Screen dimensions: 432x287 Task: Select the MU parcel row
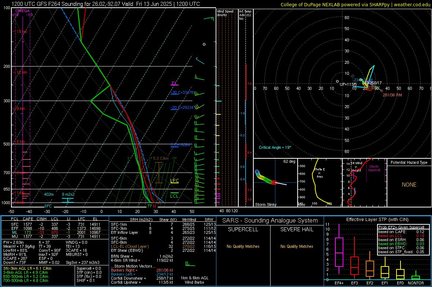(x=55, y=236)
